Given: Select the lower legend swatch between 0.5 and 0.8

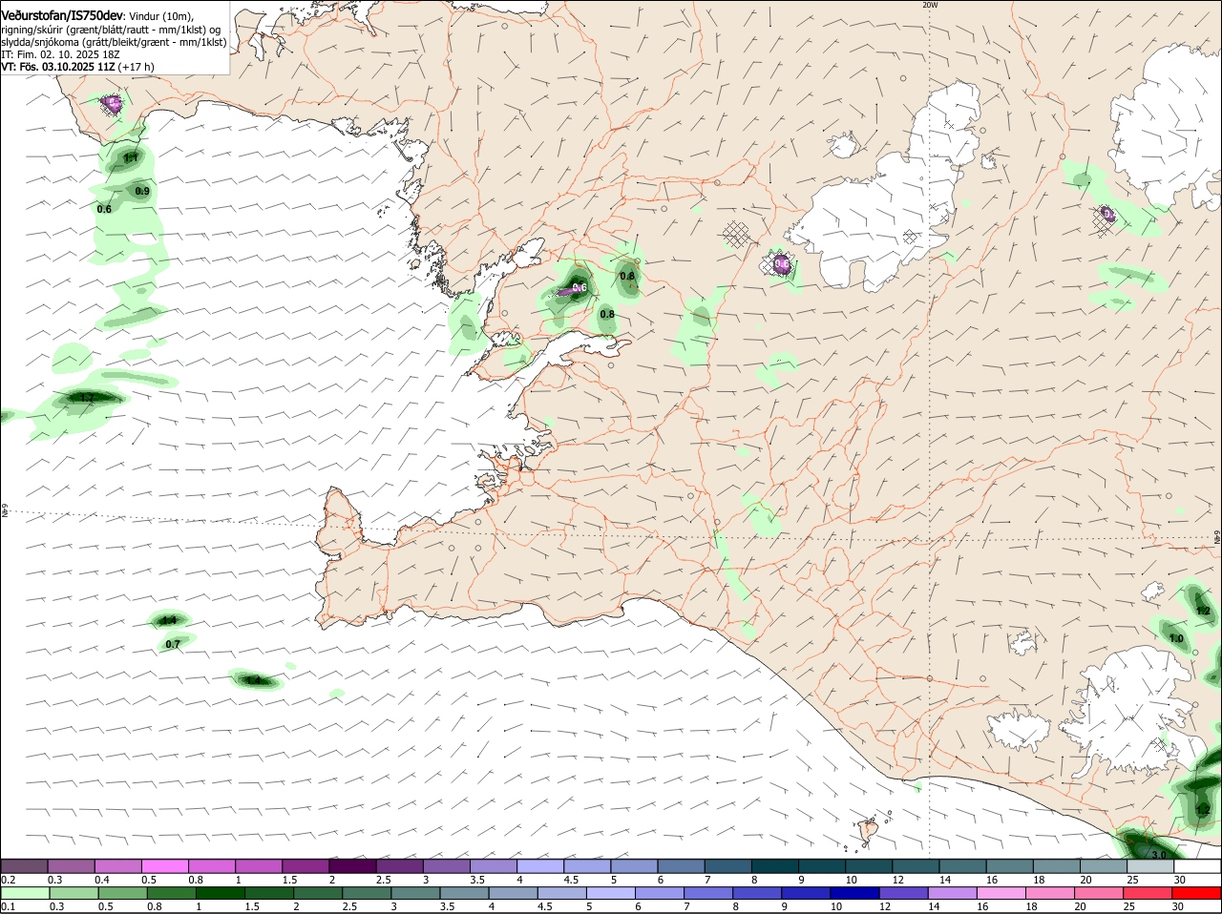Looking at the screenshot, I should pos(122,893).
